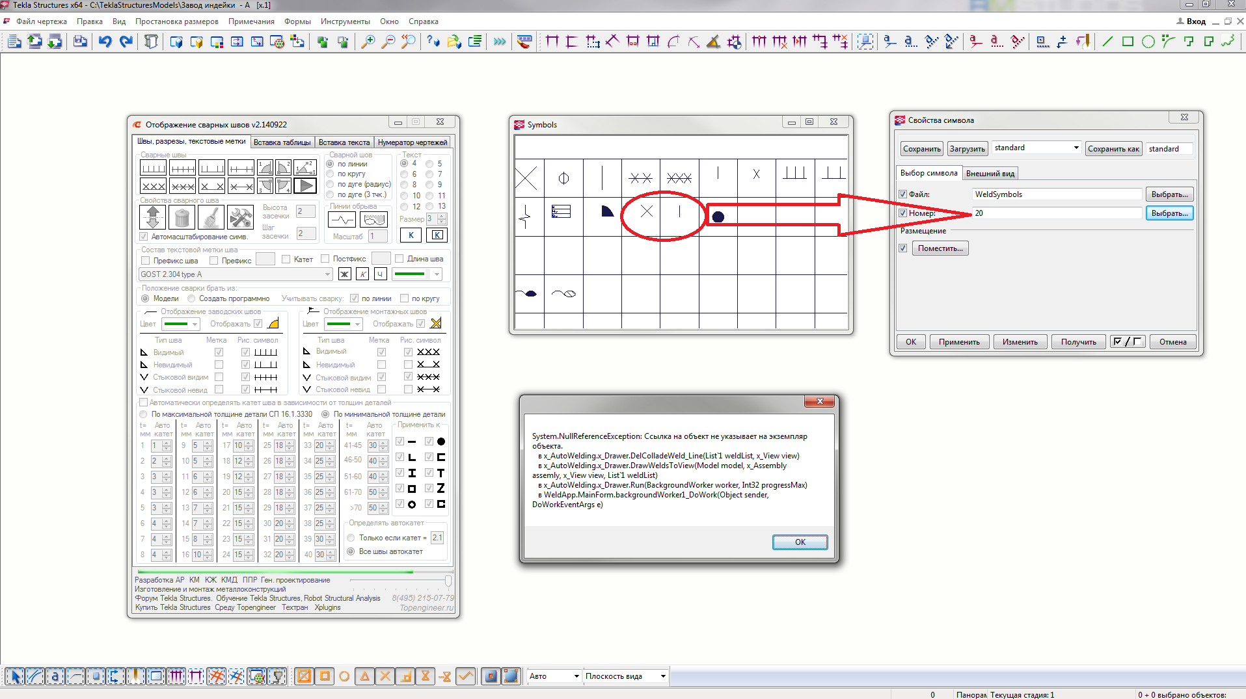Viewport: 1246px width, 699px height.
Task: Click the wrench and hammer settings icon
Action: 240,217
